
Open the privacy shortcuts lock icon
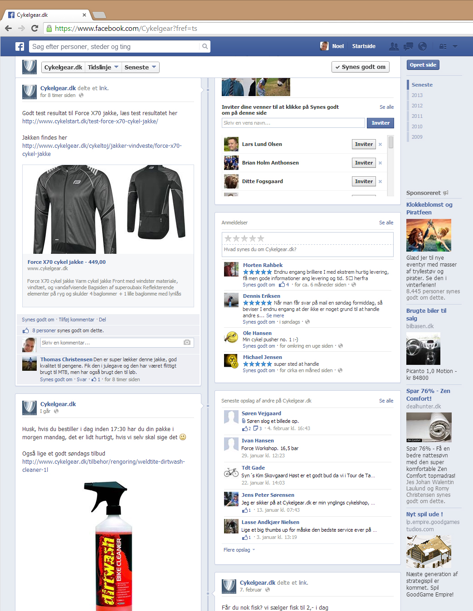[x=443, y=46]
